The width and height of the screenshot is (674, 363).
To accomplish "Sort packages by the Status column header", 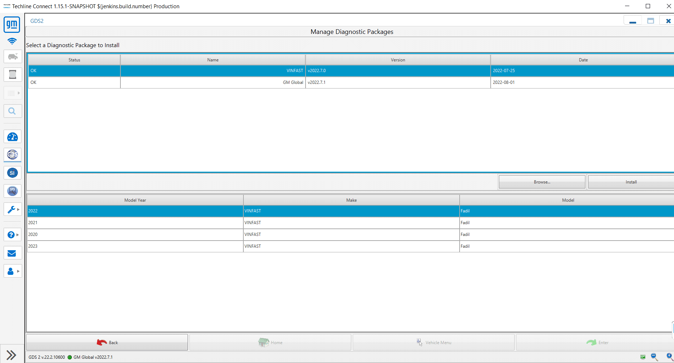I will (74, 60).
